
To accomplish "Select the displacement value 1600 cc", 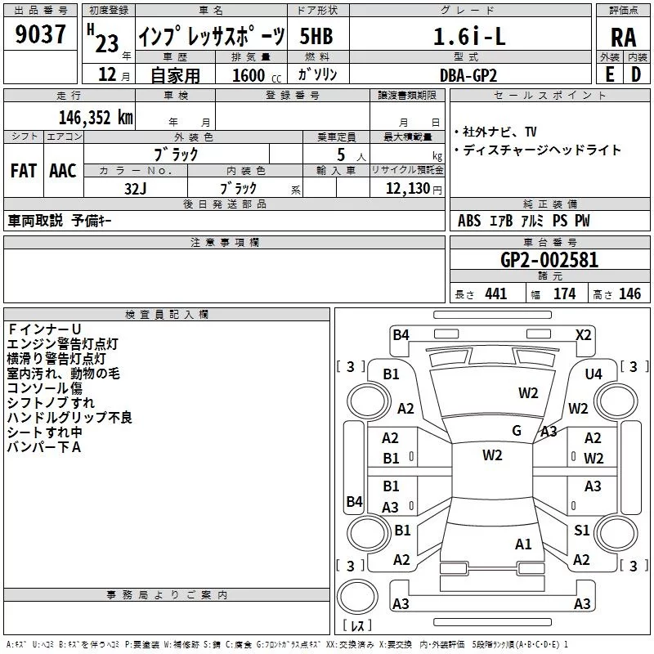I will (x=257, y=75).
